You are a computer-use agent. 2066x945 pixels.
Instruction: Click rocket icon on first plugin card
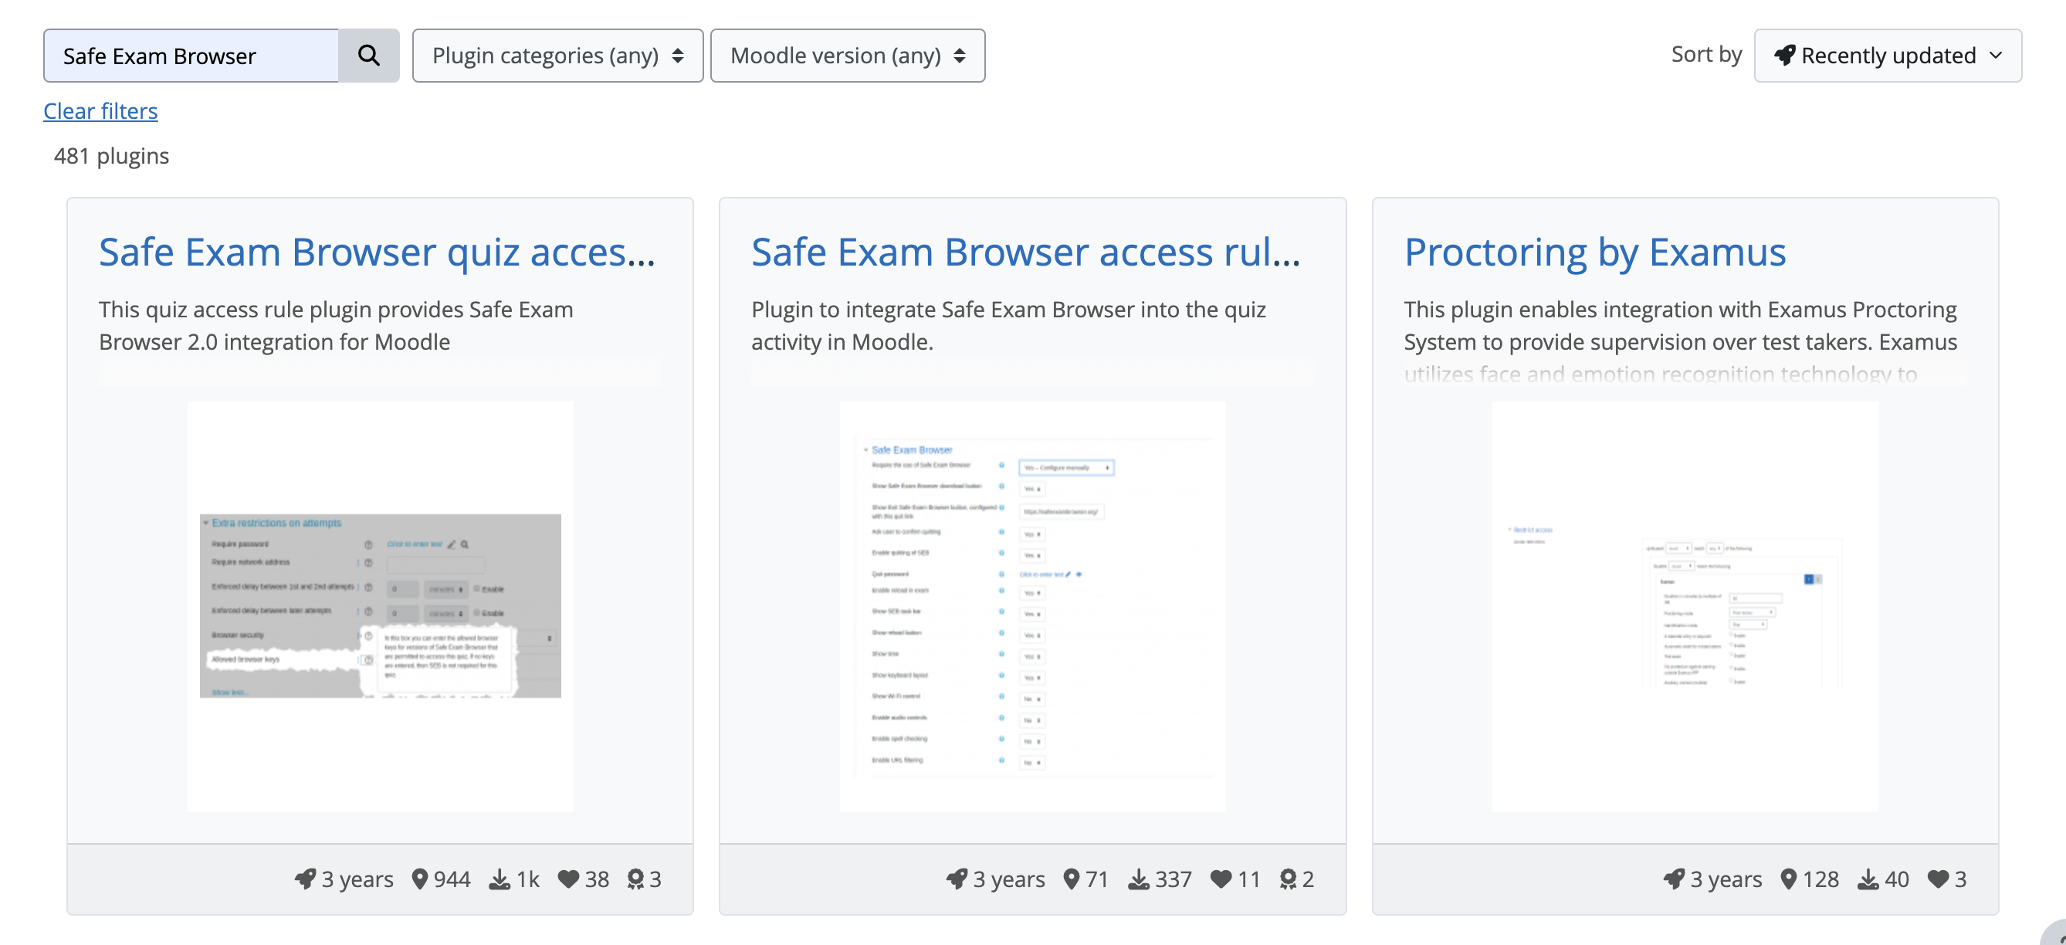(305, 879)
